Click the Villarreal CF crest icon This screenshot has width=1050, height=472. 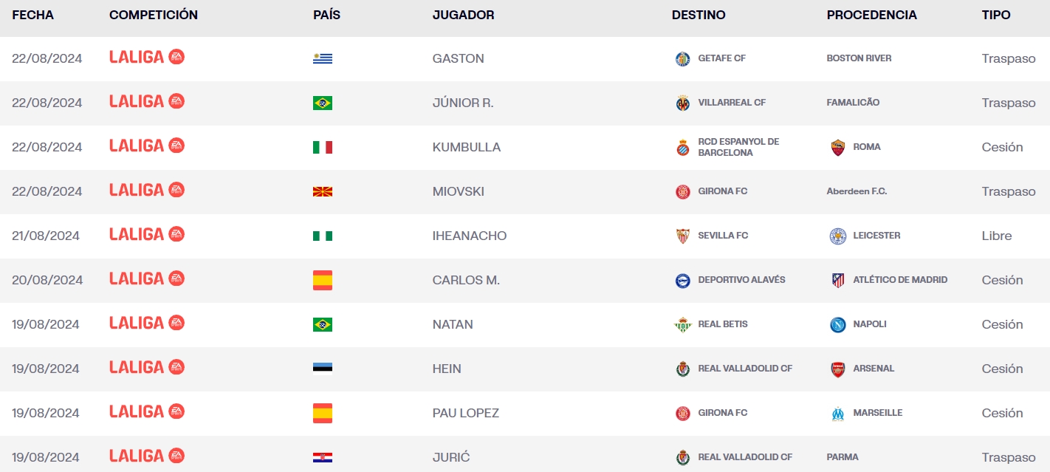tap(682, 103)
